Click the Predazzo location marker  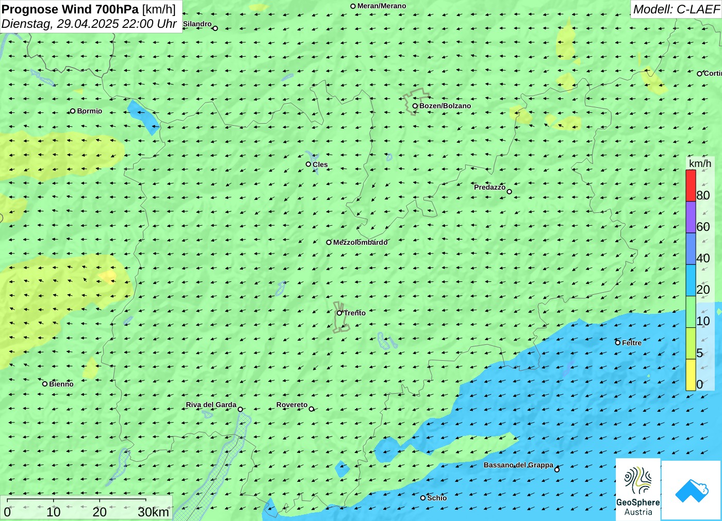tap(510, 192)
